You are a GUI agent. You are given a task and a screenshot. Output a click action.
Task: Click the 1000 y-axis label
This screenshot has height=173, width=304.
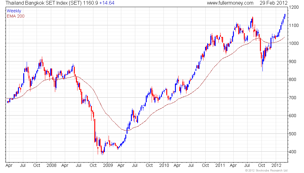[294, 43]
